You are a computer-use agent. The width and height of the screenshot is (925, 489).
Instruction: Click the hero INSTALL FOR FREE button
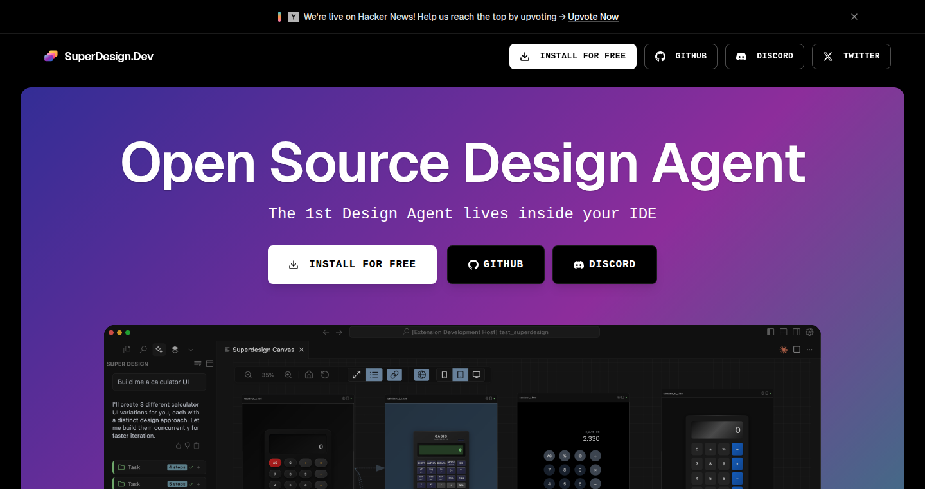[352, 264]
